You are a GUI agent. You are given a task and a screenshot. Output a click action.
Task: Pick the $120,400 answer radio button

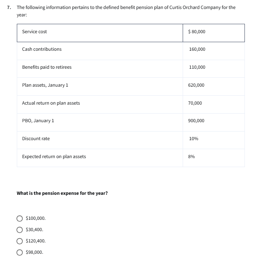(20, 241)
